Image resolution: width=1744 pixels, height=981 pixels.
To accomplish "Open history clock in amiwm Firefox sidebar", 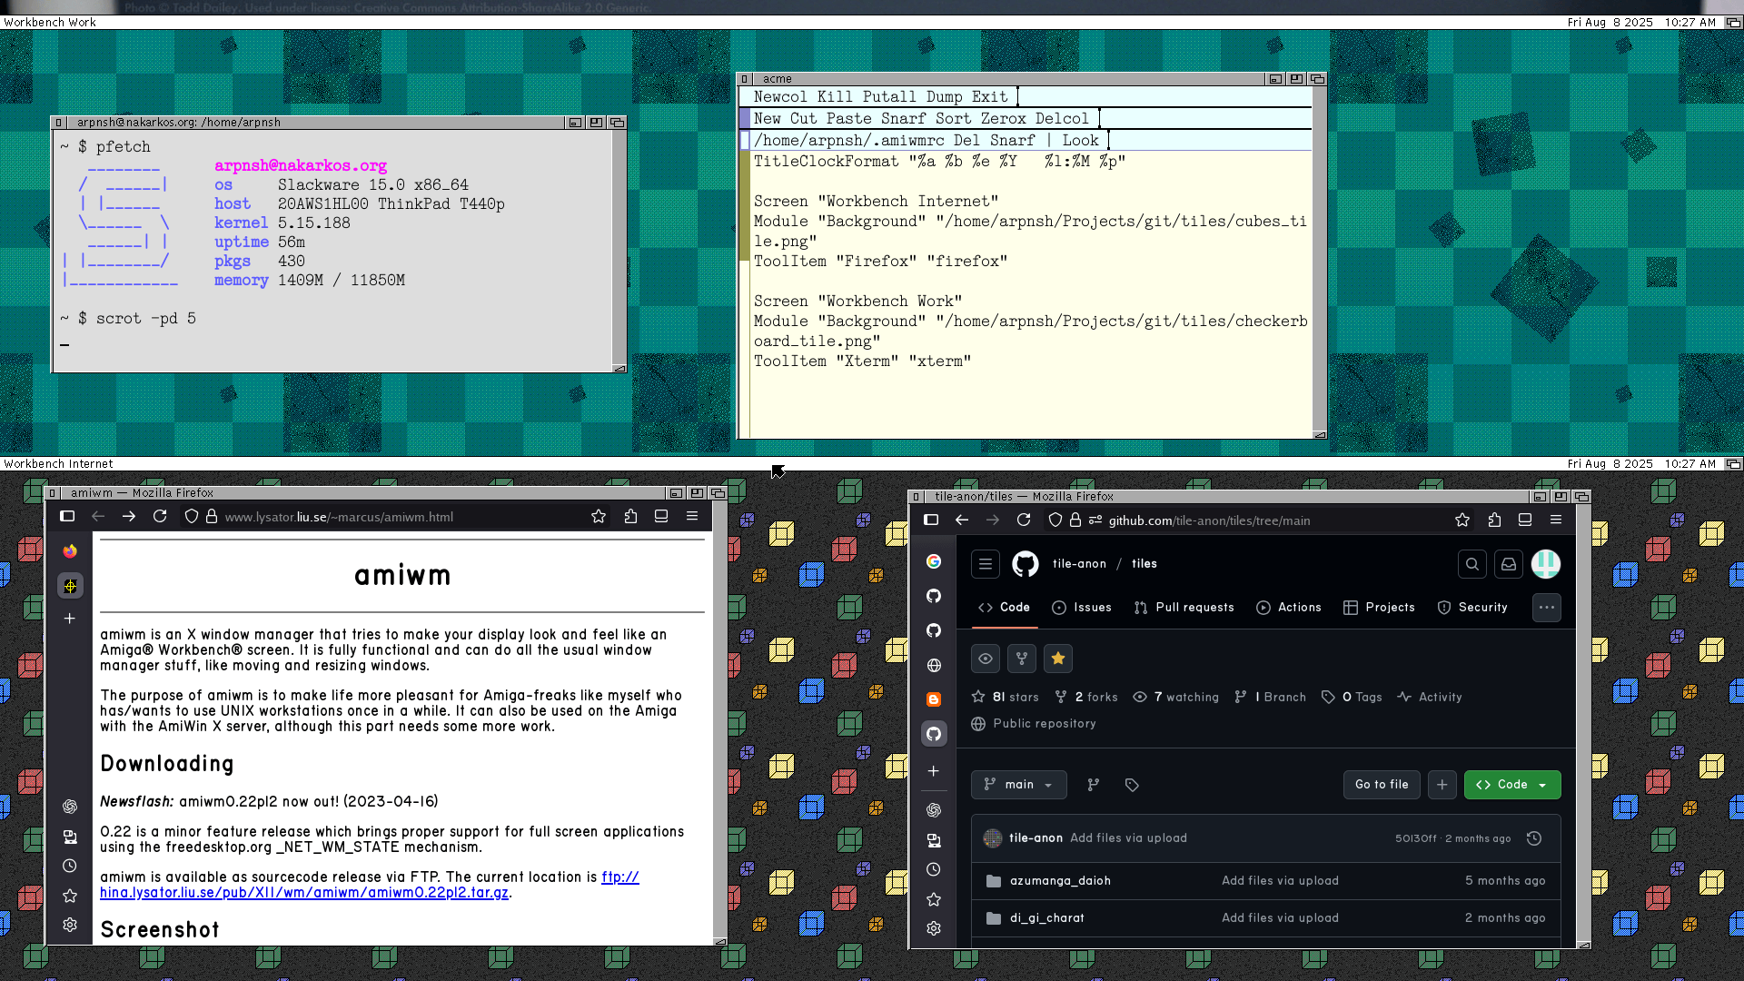I will pyautogui.click(x=70, y=866).
